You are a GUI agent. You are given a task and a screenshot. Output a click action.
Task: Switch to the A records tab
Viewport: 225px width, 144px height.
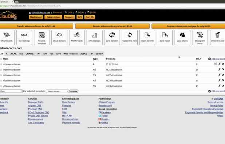coord(7,54)
